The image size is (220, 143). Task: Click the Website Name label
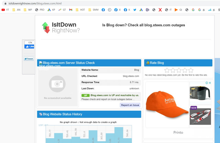90,70
